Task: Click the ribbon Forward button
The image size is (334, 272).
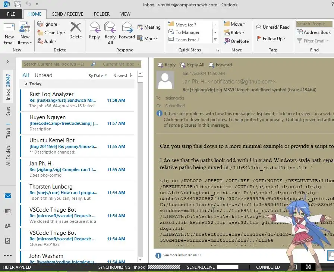Action: pos(127,31)
